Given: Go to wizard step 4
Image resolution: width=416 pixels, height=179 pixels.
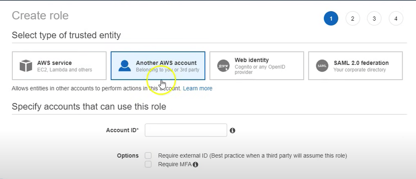Looking at the screenshot, I should [396, 19].
